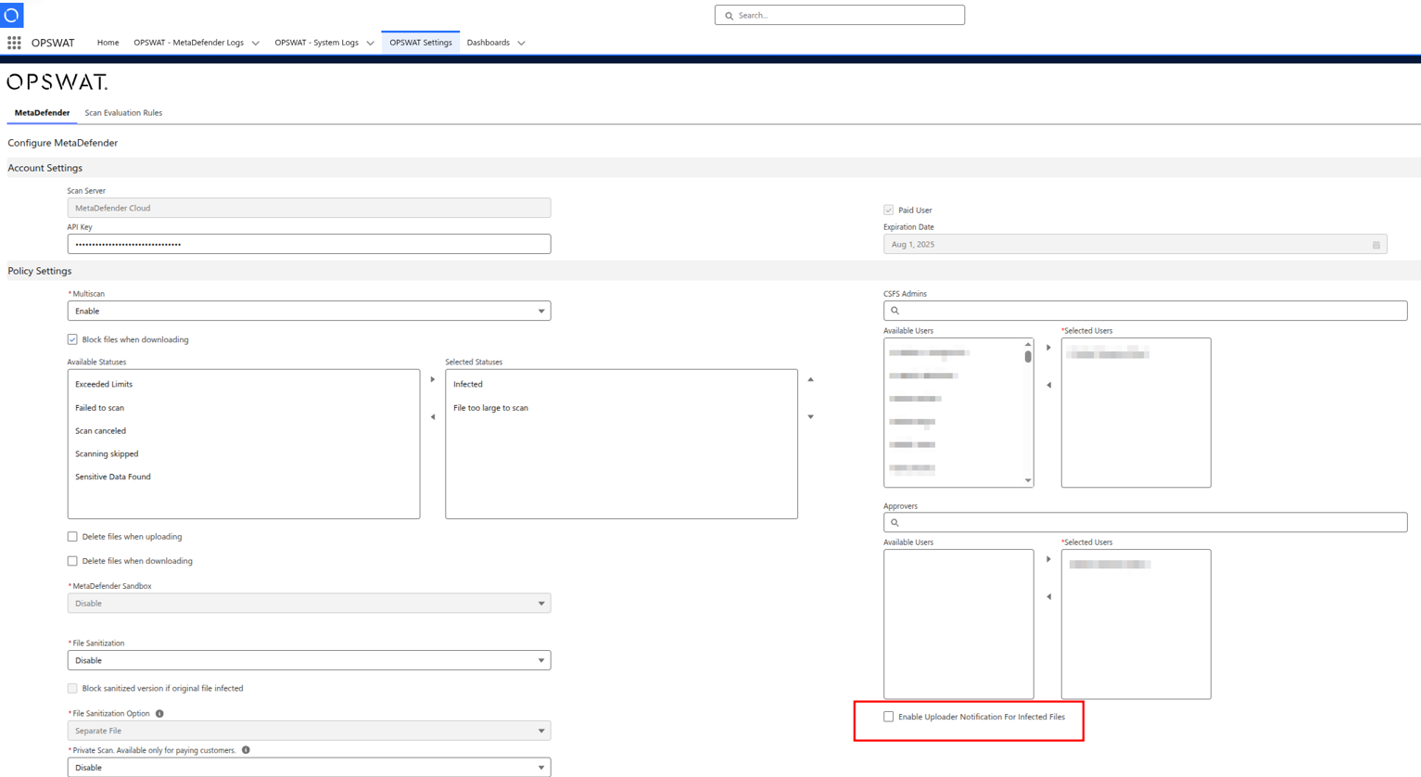Click search icon in Approvers field
Viewport: 1421px width, 777px height.
click(895, 523)
